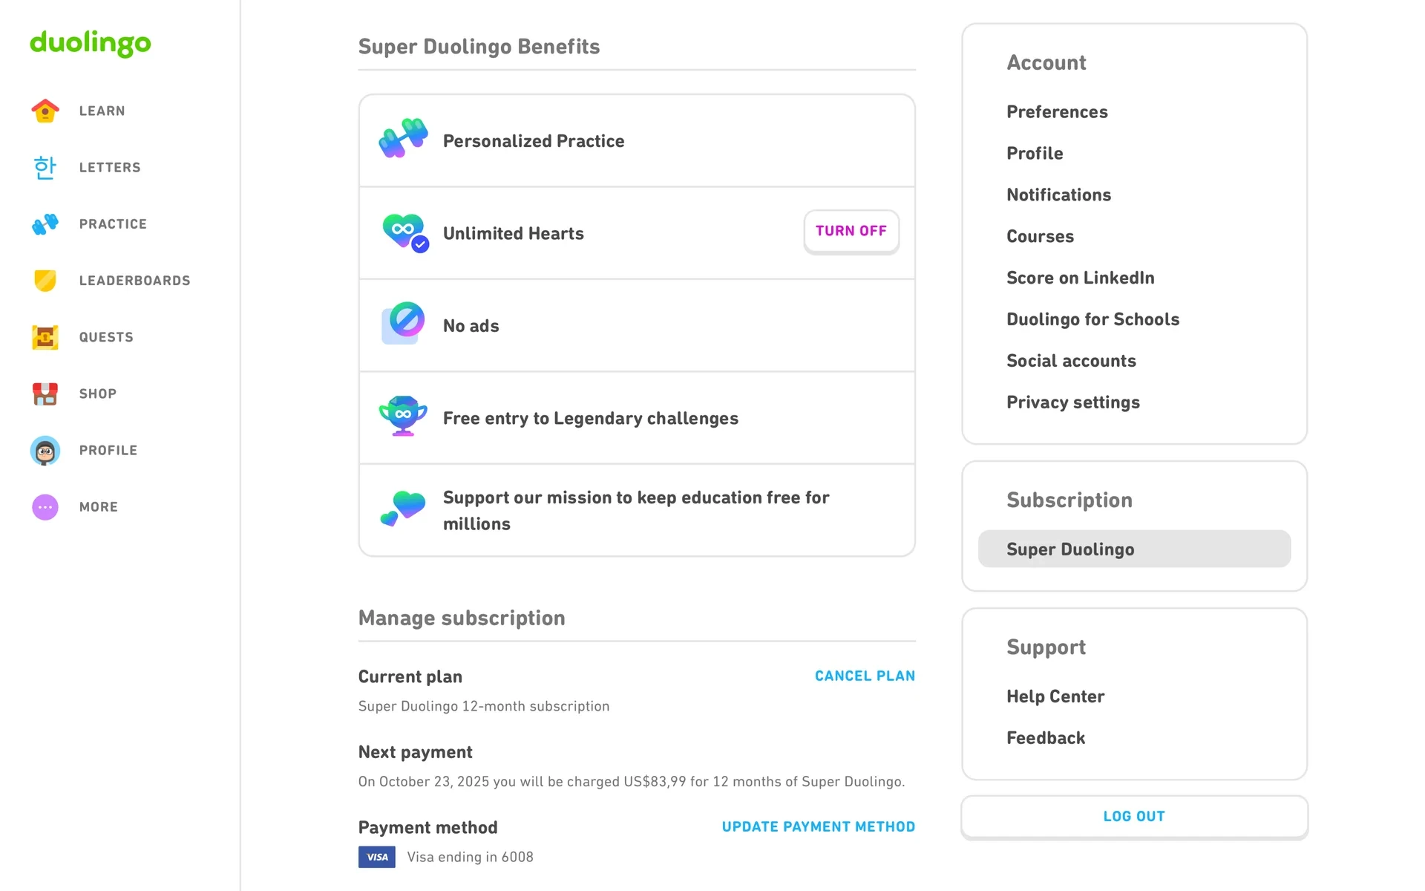Click the Legendary challenges trophy icon
The width and height of the screenshot is (1425, 891).
[x=403, y=416]
